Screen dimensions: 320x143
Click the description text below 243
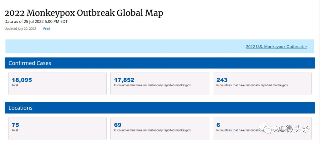pyautogui.click(x=252, y=85)
